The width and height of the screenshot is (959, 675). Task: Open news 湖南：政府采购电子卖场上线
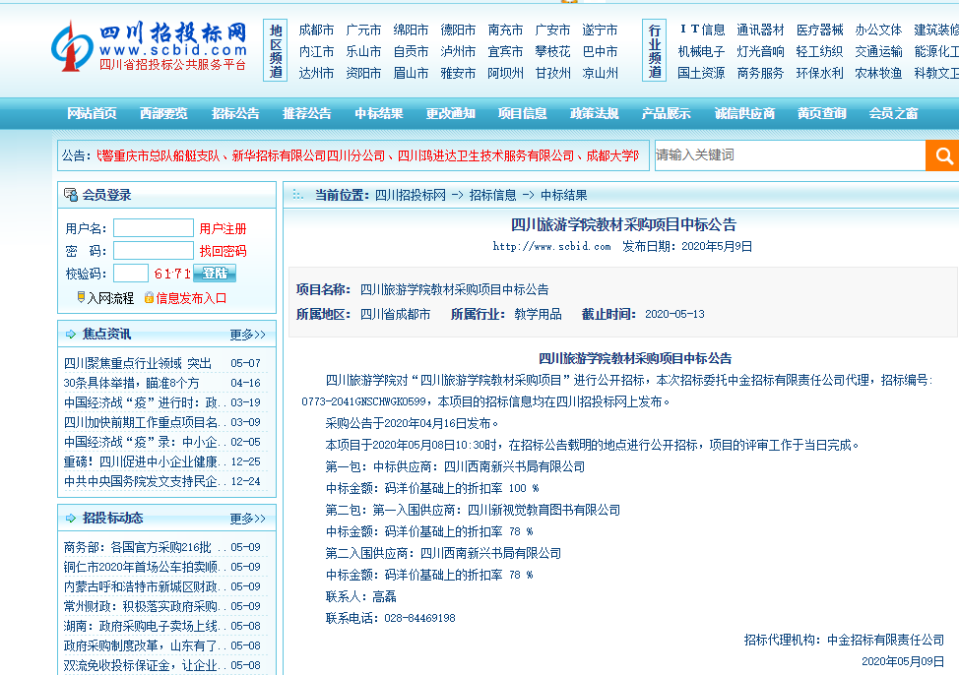pyautogui.click(x=141, y=626)
